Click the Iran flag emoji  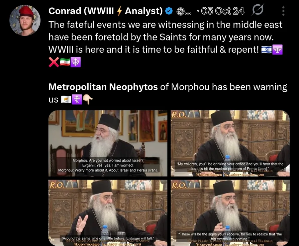65,62
